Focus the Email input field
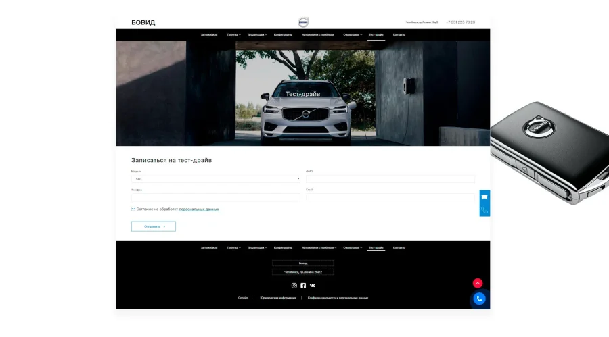 [390, 197]
